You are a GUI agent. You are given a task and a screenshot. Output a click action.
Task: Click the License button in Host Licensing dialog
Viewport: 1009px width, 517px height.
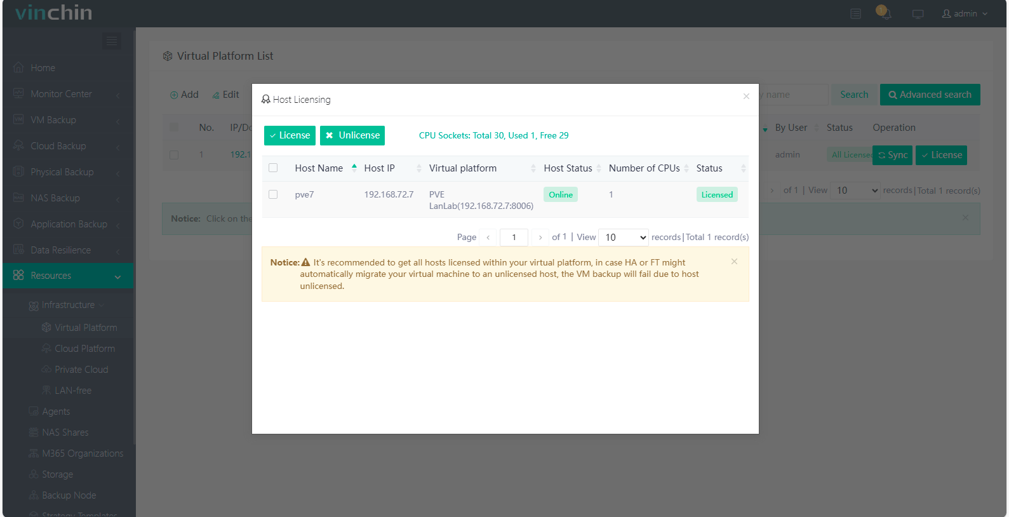pos(290,135)
